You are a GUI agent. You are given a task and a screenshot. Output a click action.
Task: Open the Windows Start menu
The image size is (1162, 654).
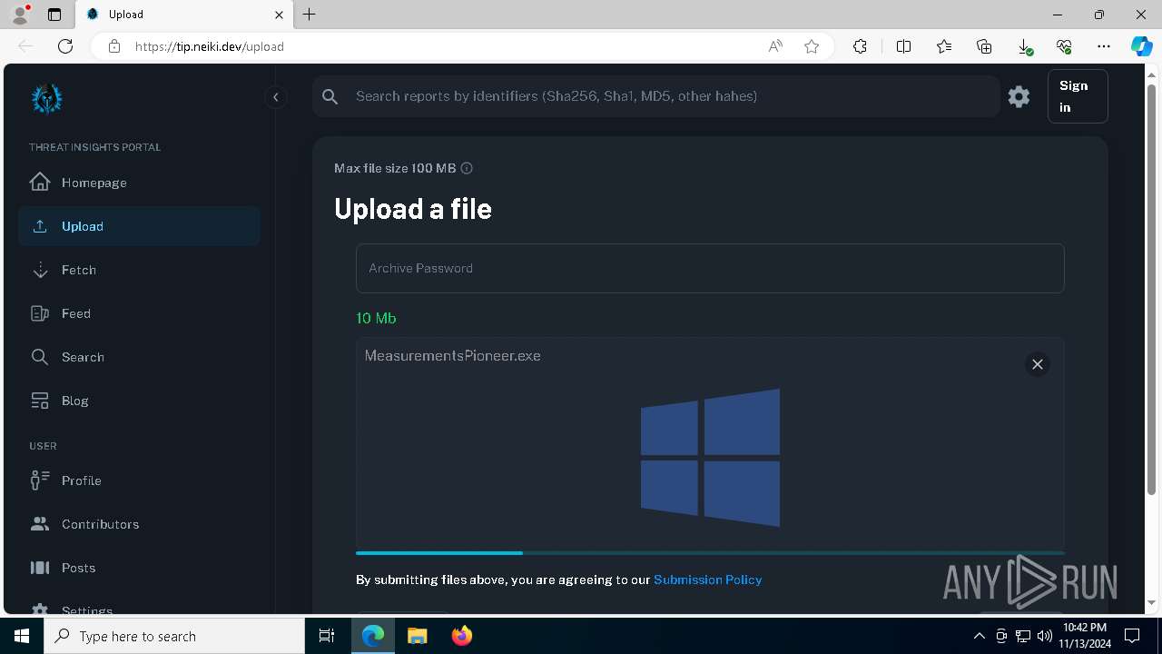[x=22, y=636]
